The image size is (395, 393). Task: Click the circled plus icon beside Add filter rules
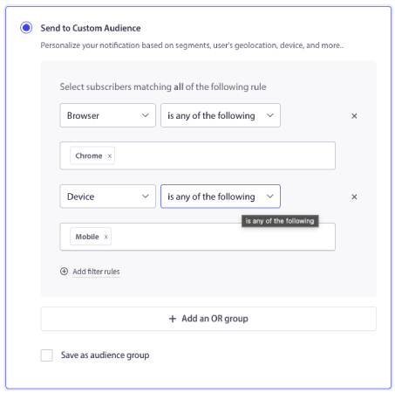(64, 272)
